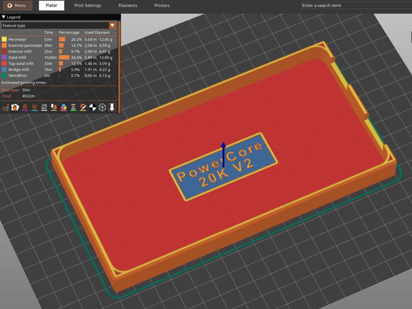Toggle wipe moves visibility icon
412x309 pixels.
point(15,107)
